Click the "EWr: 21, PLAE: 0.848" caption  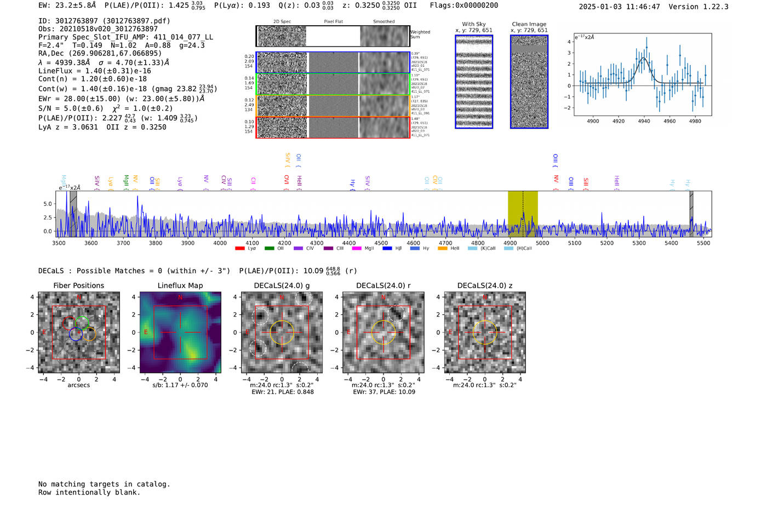pos(283,392)
